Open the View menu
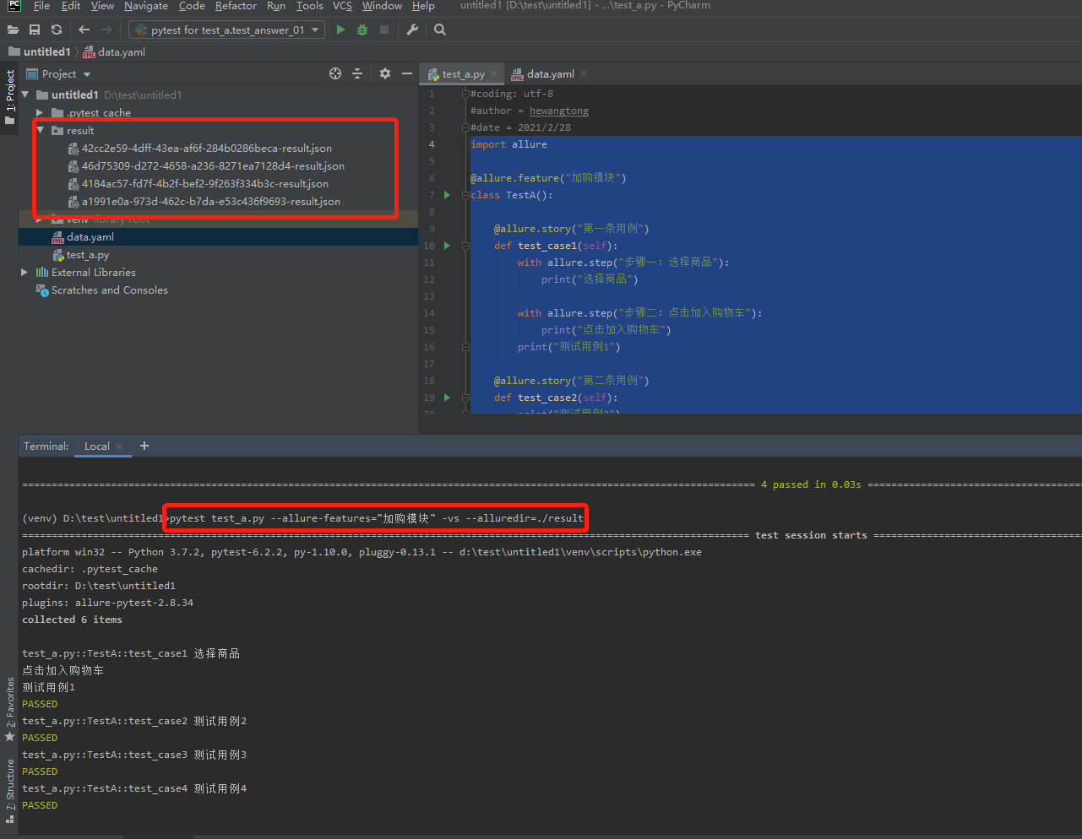1082x839 pixels. tap(102, 6)
